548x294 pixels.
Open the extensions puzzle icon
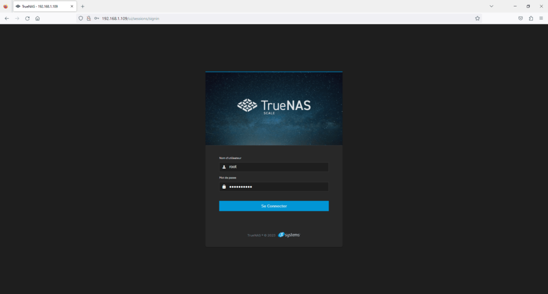point(531,19)
